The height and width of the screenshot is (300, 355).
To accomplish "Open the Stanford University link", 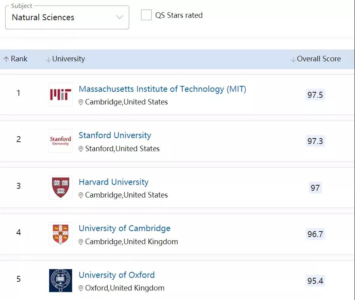I will click(115, 135).
